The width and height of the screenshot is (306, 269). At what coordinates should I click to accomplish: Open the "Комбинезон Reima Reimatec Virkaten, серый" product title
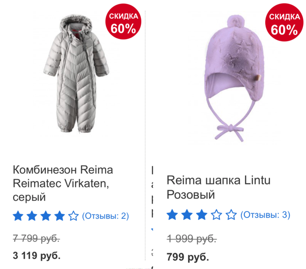click(x=63, y=183)
